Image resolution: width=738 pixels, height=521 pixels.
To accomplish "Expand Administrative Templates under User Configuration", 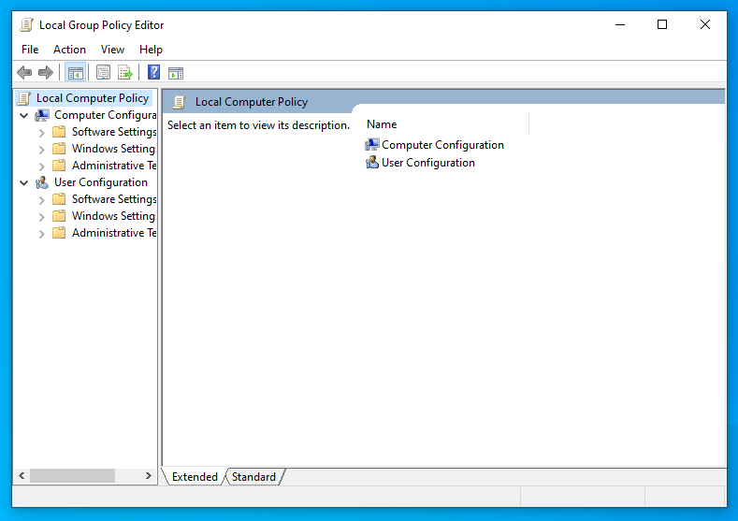I will [41, 234].
